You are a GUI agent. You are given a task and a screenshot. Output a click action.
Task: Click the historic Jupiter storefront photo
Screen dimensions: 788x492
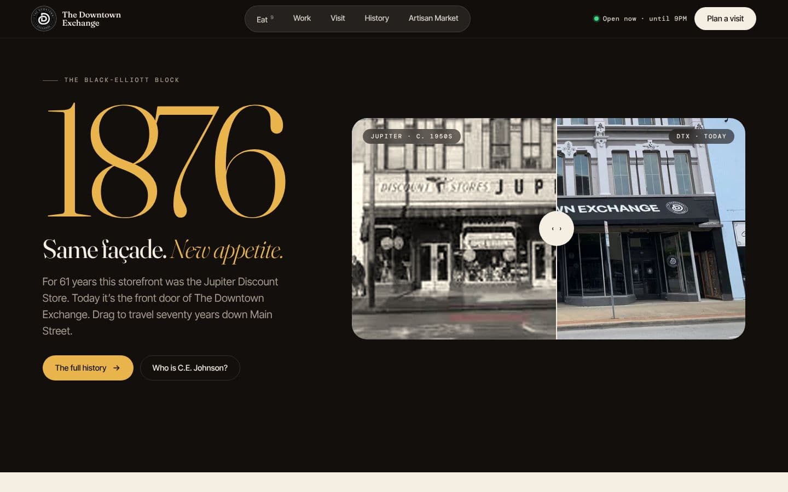(x=454, y=229)
